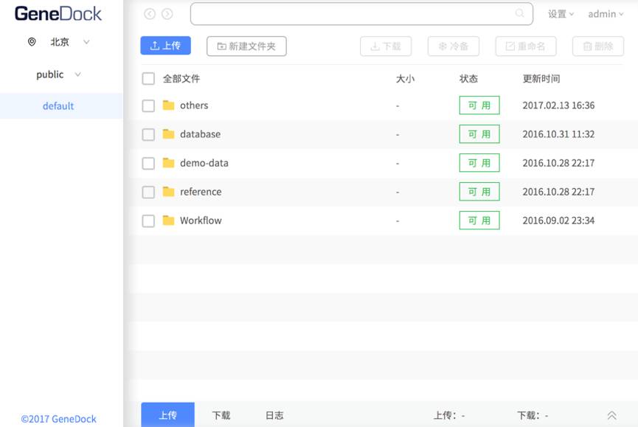Image resolution: width=638 pixels, height=427 pixels.
Task: Open the public dropdown in sidebar
Action: coord(77,74)
